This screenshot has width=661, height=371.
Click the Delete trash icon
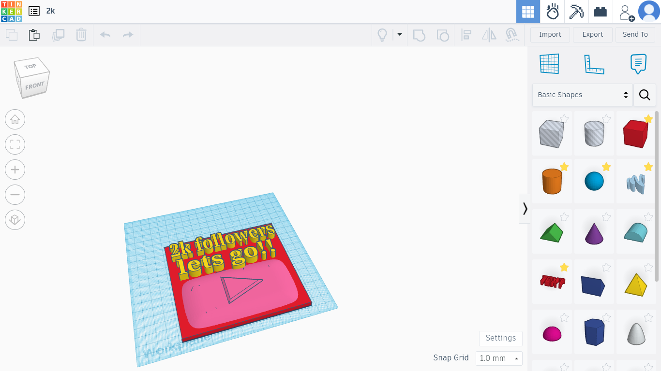click(x=81, y=35)
